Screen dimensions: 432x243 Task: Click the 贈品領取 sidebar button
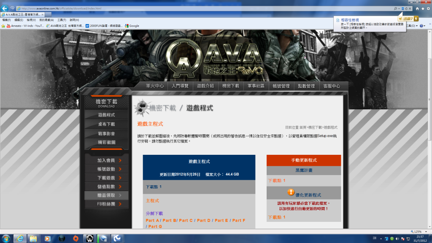coord(106,195)
